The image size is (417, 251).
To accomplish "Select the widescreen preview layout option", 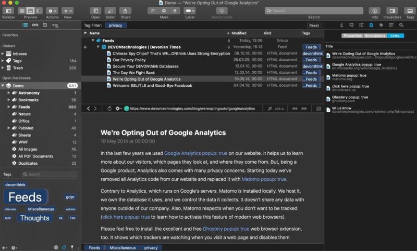I will click(x=39, y=11).
